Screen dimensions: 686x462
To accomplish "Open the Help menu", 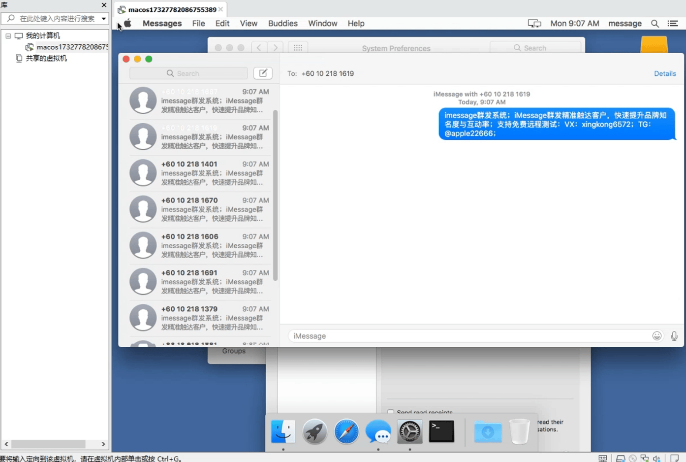I will [356, 23].
